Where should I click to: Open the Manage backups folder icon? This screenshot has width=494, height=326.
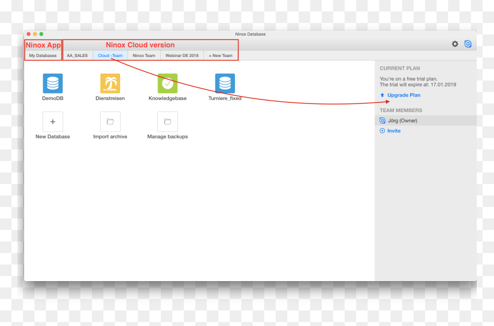pyautogui.click(x=167, y=122)
